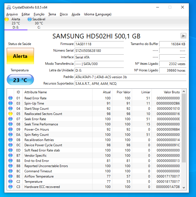Screen dimensions: 196x197
Task: Click the Recursos Suportados field
Action: pos(130,84)
